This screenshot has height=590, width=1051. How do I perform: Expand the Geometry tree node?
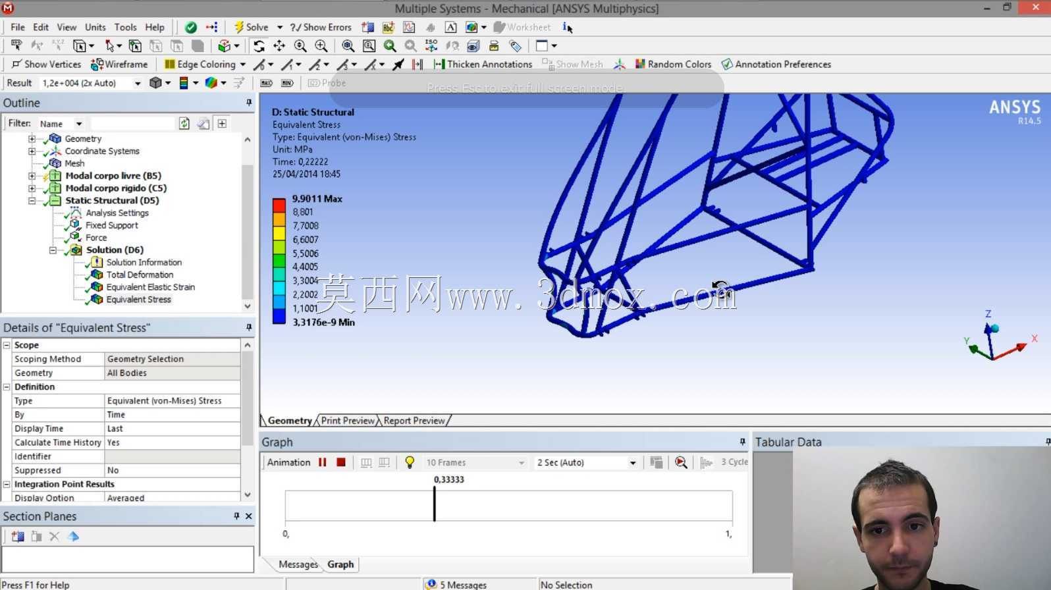32,139
